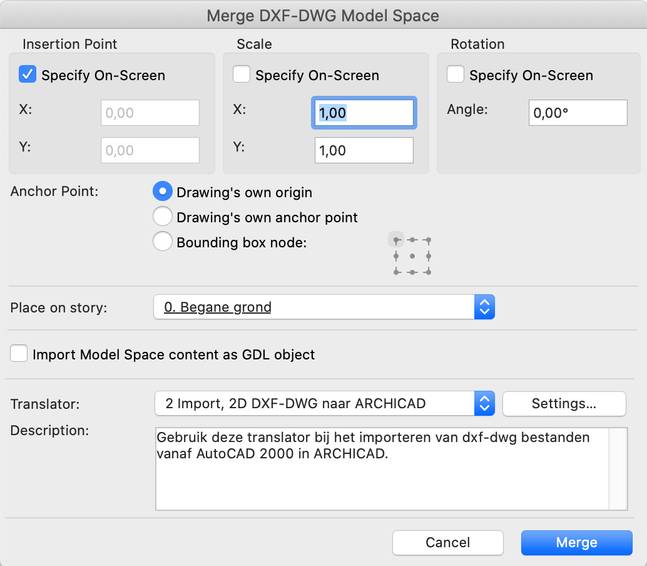
Task: Click the 'Place on story:' label
Action: click(x=59, y=307)
